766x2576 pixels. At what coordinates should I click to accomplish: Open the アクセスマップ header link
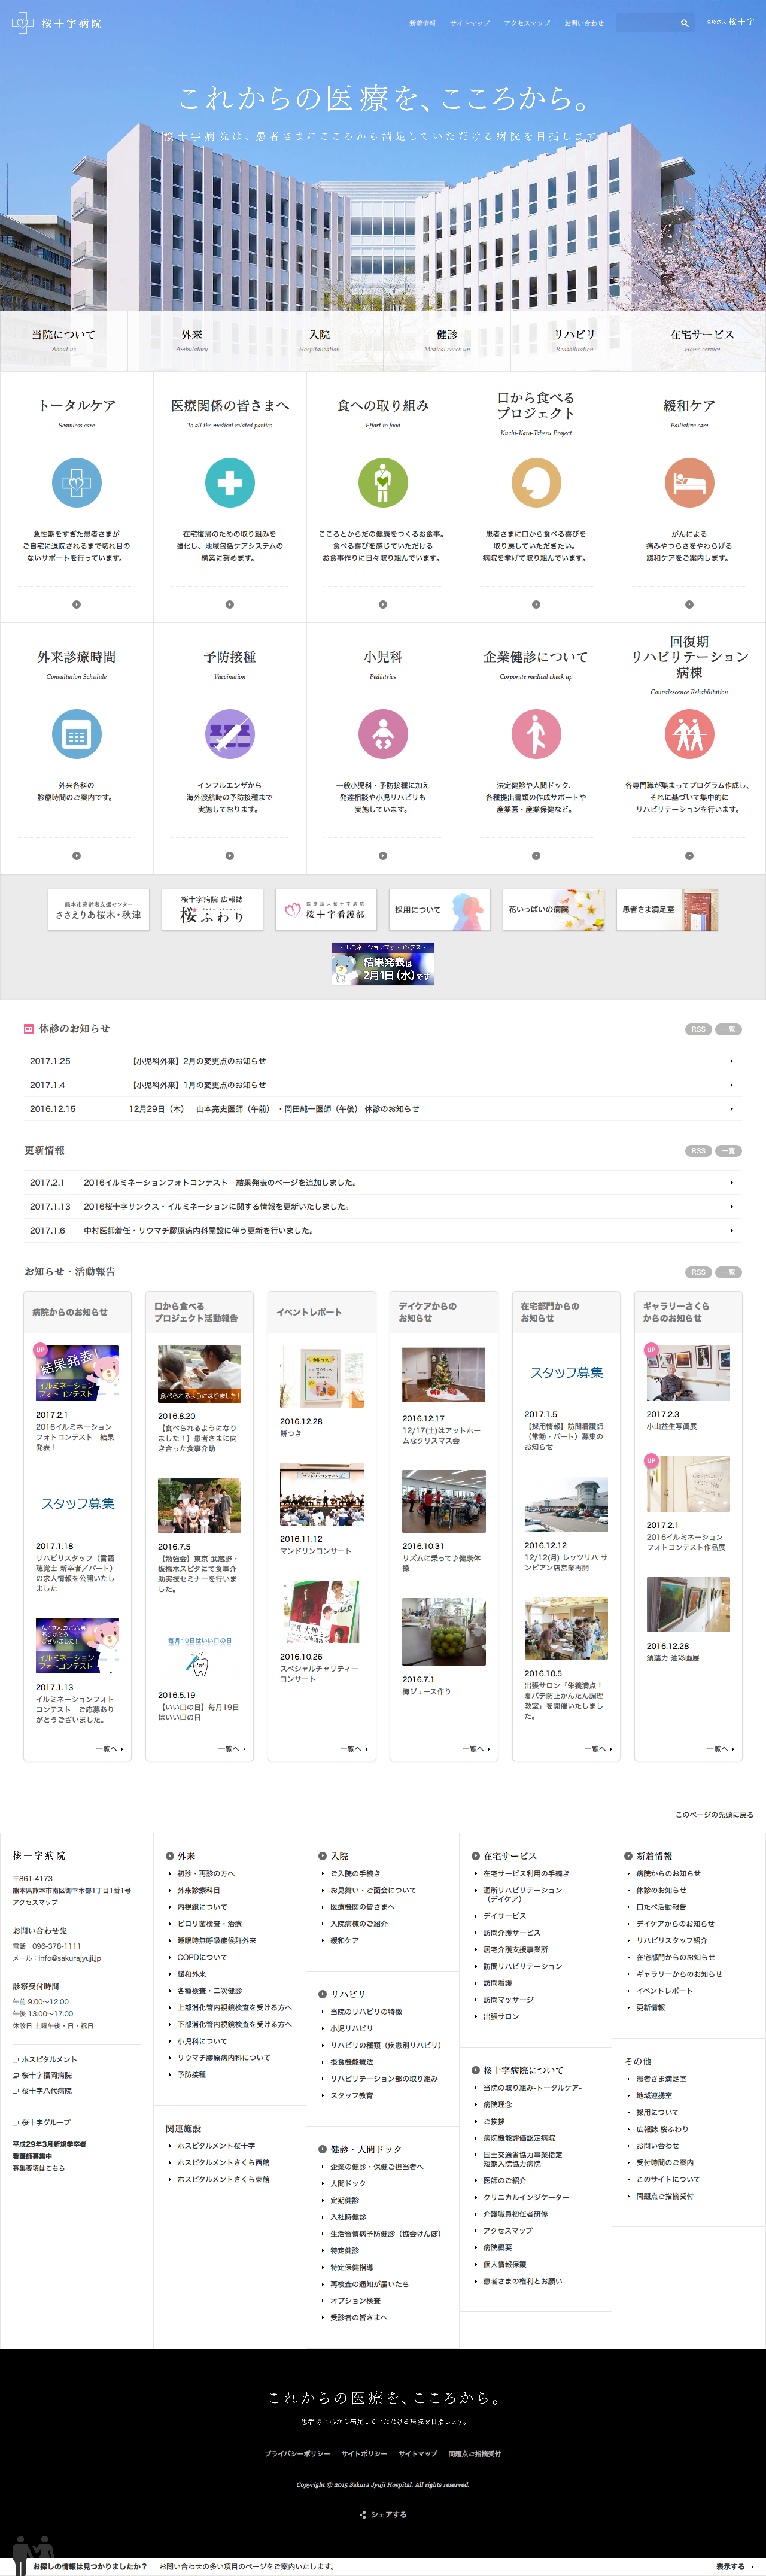[526, 23]
